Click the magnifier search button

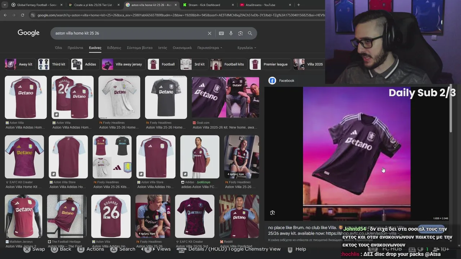coord(250,33)
